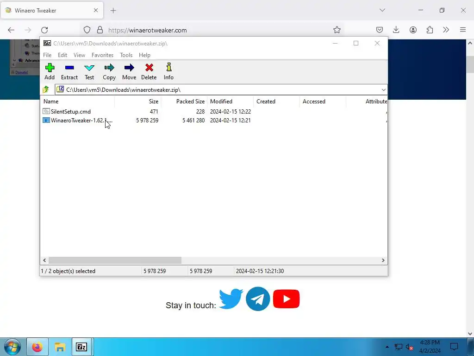This screenshot has width=474, height=356.
Task: Sort by Modified column header
Action: [x=231, y=102]
